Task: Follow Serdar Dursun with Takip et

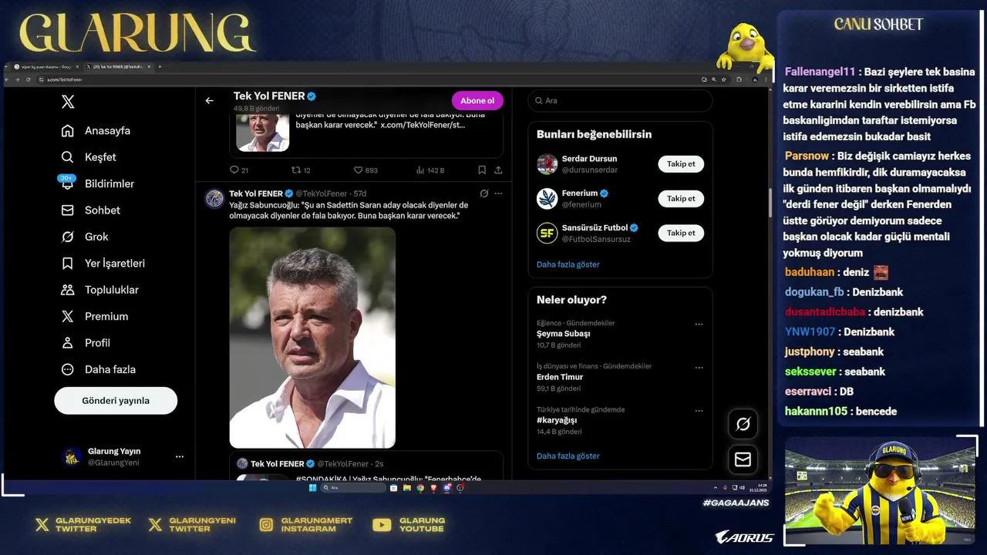Action: point(681,163)
